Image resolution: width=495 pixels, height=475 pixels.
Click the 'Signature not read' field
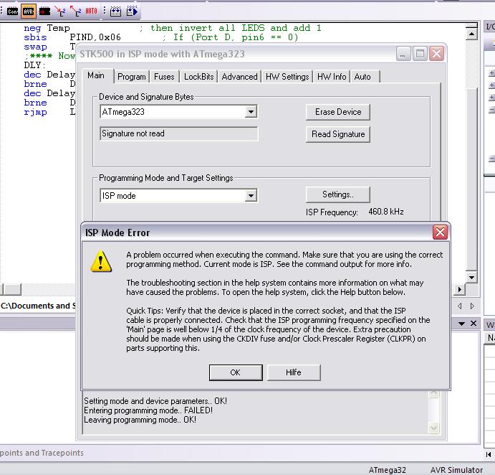click(x=178, y=133)
